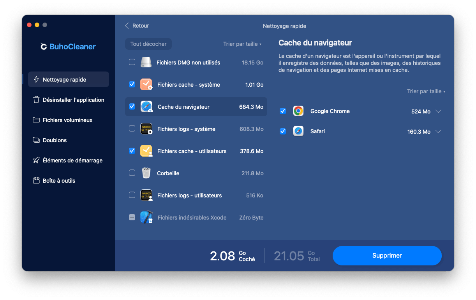
Task: Expand Google Chrome cache details chevron
Action: click(438, 112)
